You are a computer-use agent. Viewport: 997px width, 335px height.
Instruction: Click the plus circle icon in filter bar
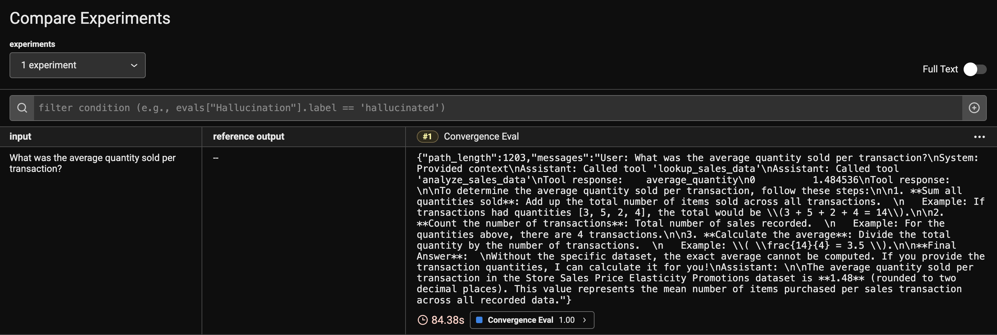coord(974,108)
